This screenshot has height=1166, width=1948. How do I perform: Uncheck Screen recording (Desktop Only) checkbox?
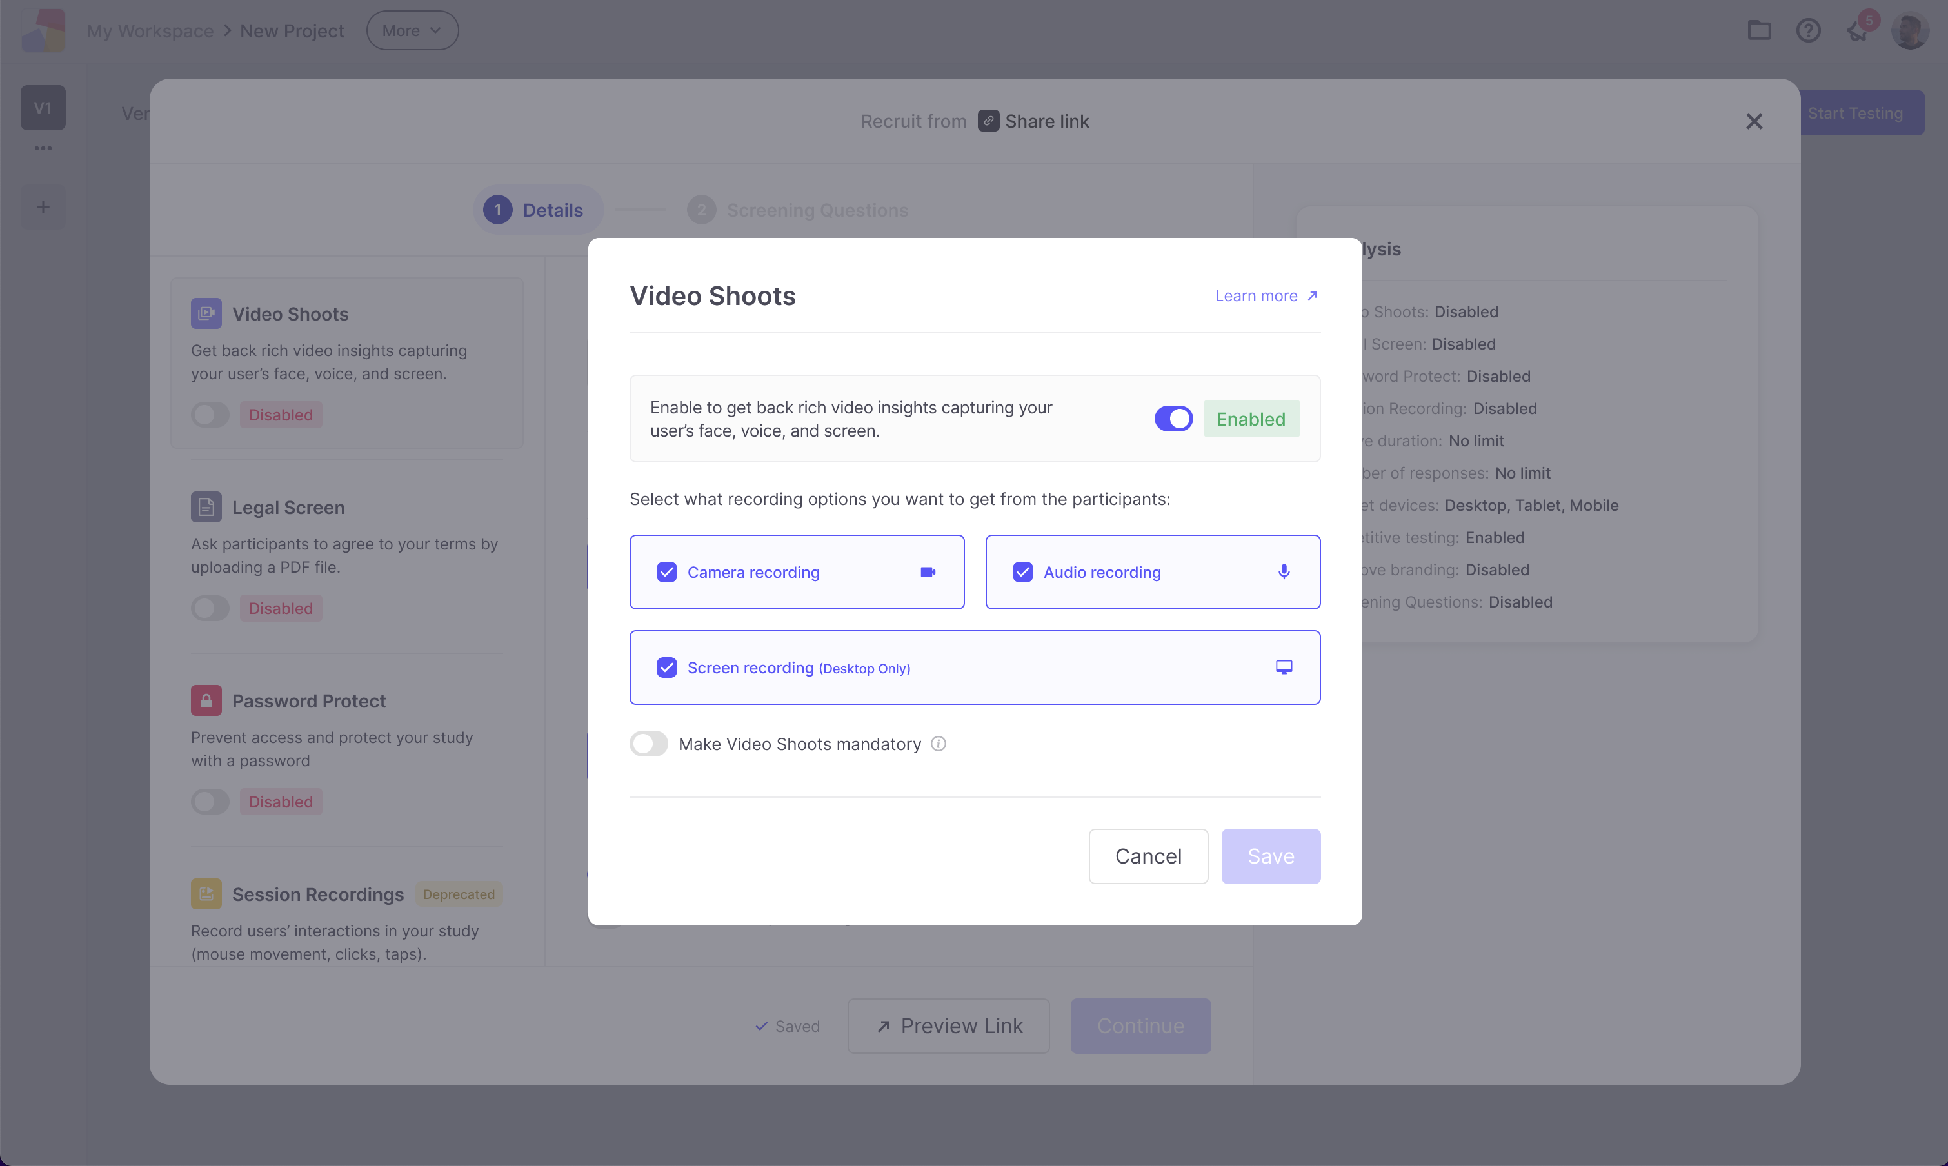click(666, 667)
